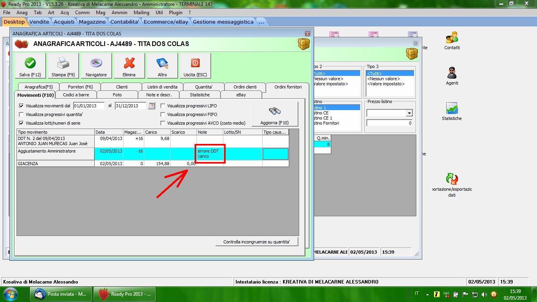Screen dimensions: 537x302
Task: Click the Uscita (ESC) exit button
Action: [195, 66]
